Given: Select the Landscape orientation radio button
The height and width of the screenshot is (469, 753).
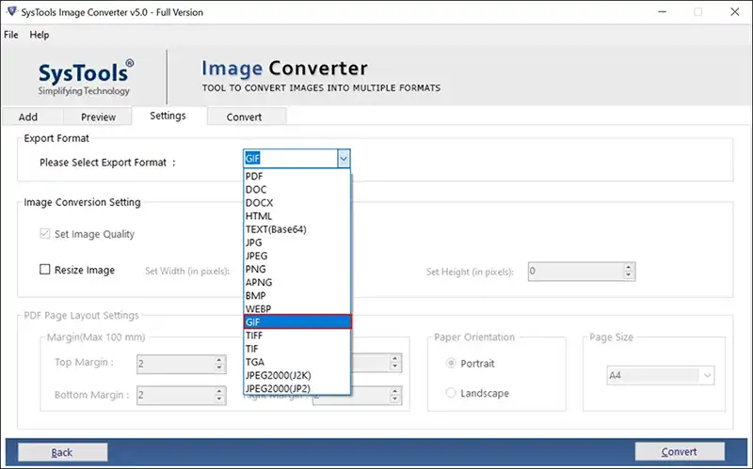Looking at the screenshot, I should 451,393.
